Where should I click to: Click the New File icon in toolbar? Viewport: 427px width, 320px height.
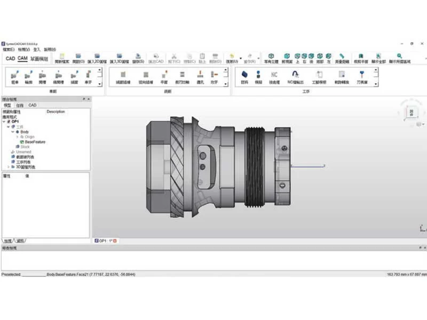[62, 56]
